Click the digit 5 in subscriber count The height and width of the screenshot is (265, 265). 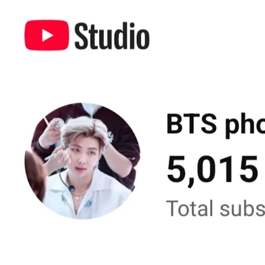point(176,169)
